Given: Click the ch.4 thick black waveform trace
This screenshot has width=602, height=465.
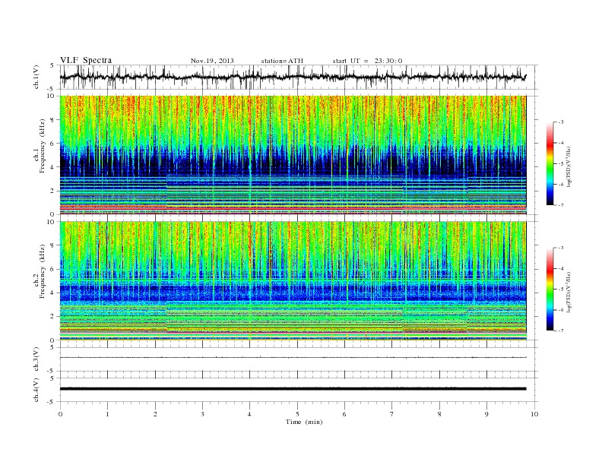Looking at the screenshot, I should point(293,389).
